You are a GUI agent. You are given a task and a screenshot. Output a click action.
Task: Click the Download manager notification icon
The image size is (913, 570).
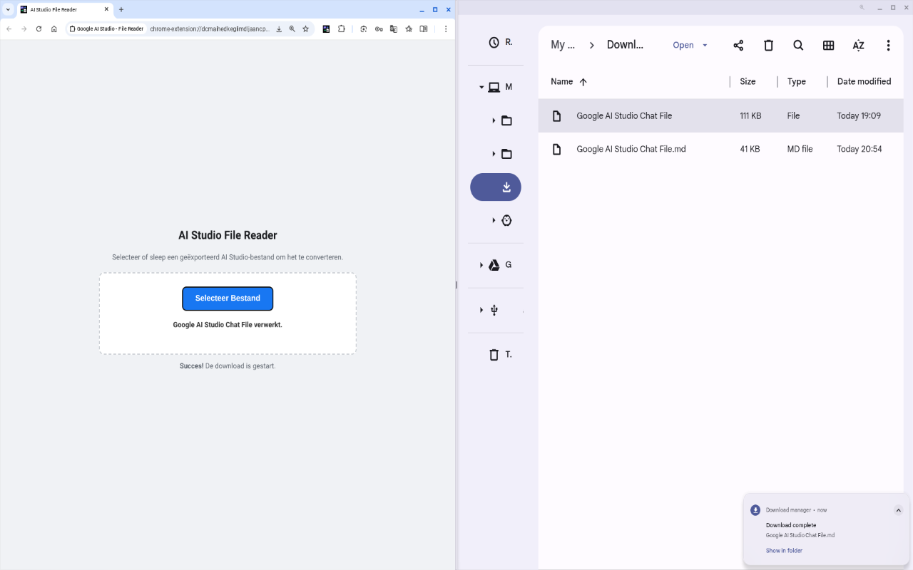pos(755,510)
